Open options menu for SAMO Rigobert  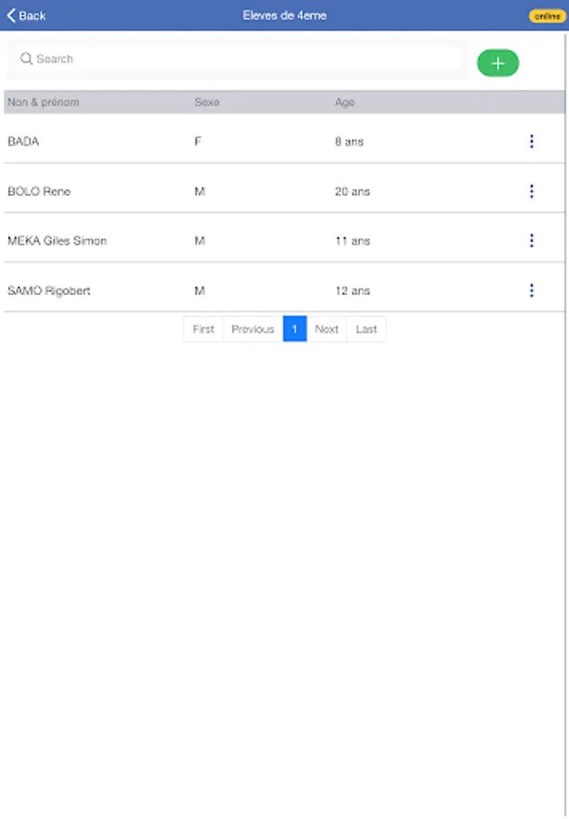(x=532, y=290)
